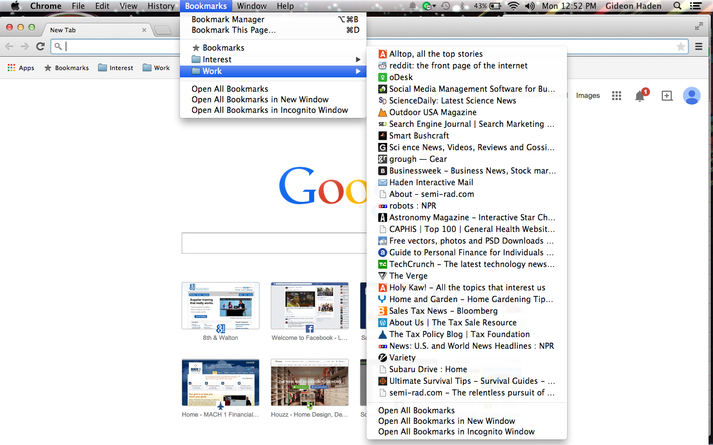Screen dimensions: 713x445
Task: Open Interest folder on the bookmarks bar
Action: point(115,68)
